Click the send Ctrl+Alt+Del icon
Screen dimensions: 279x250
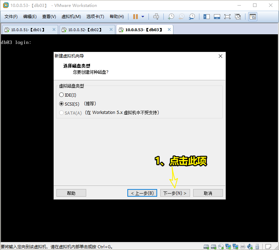(x=156, y=17)
